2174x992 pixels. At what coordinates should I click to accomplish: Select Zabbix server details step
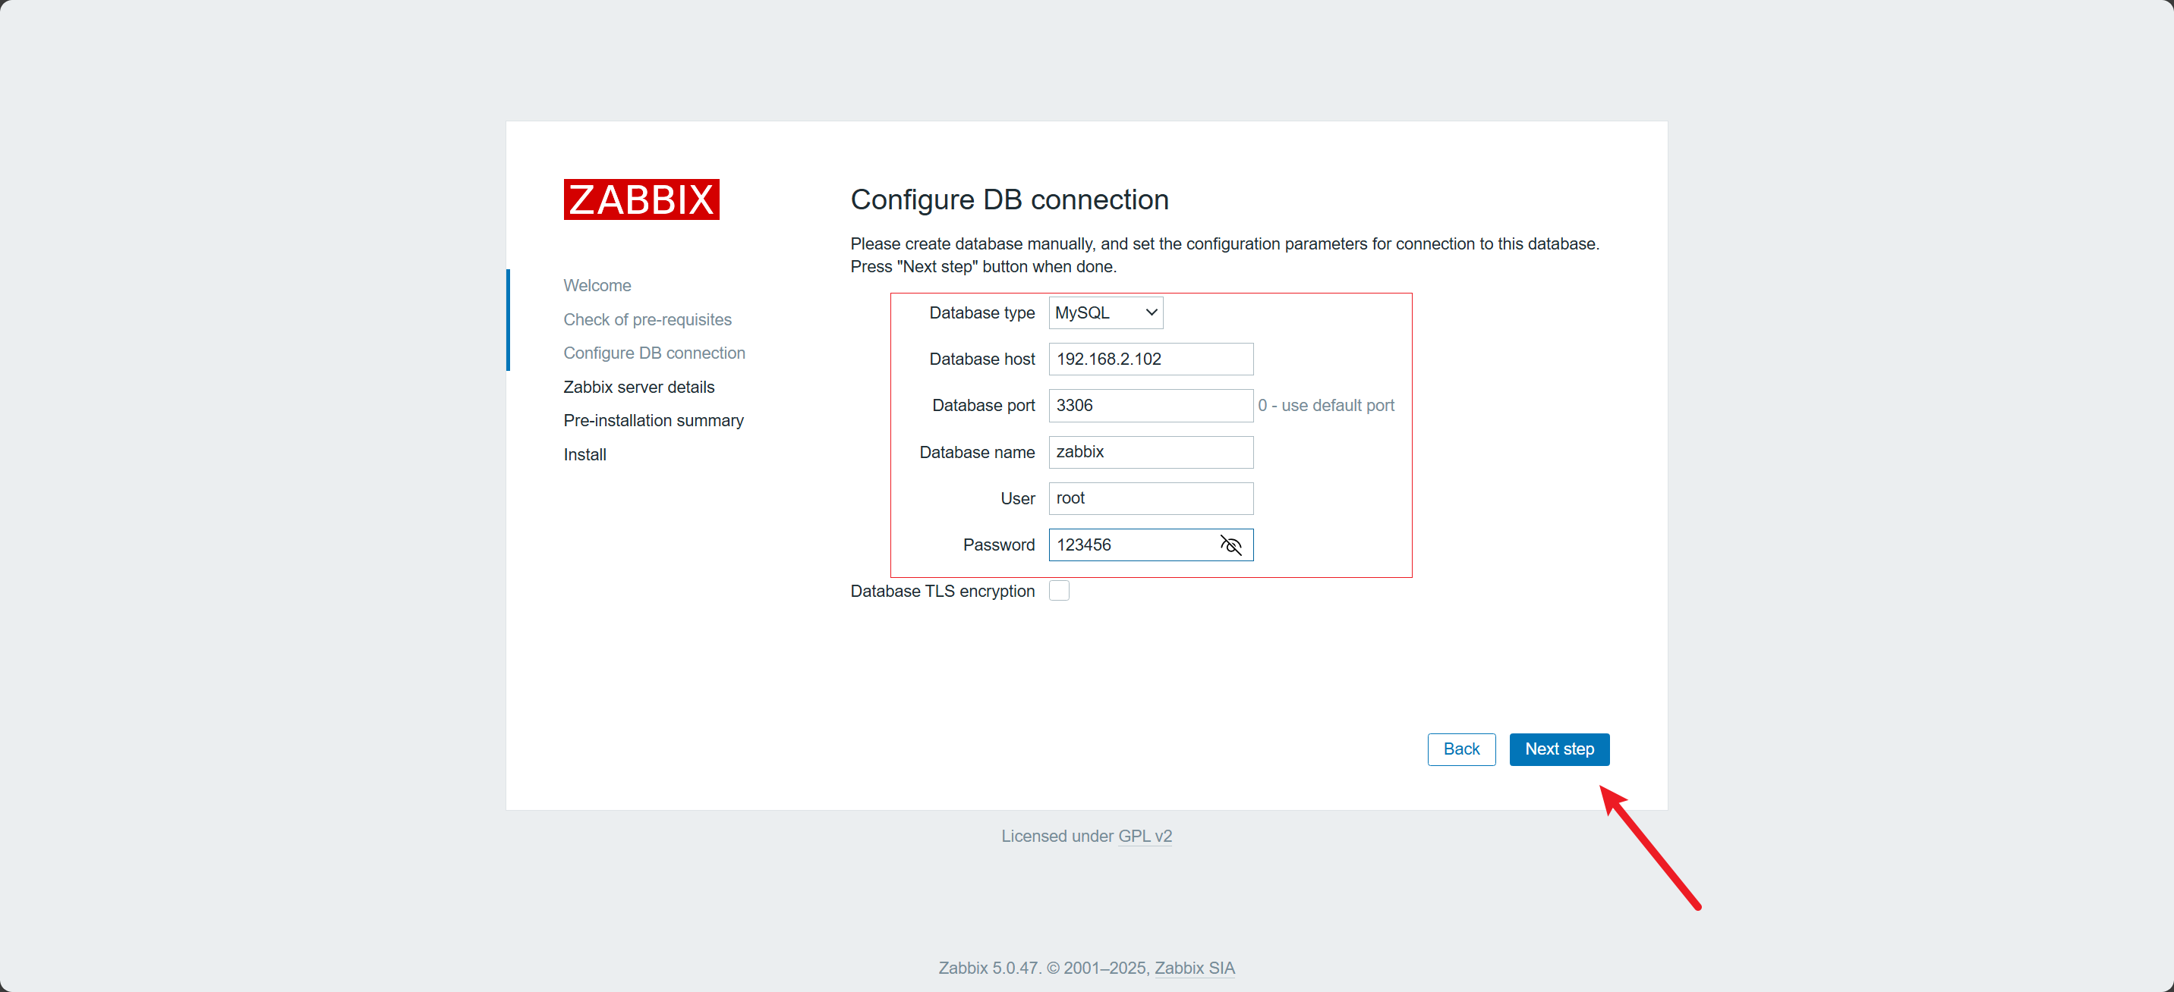pos(639,388)
